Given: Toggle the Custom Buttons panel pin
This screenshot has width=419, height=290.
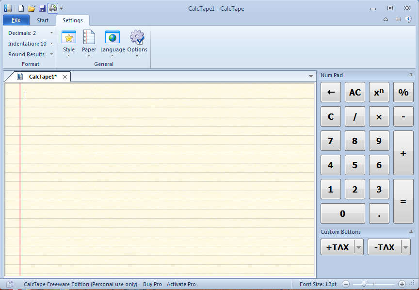Looking at the screenshot, I should click(x=411, y=232).
